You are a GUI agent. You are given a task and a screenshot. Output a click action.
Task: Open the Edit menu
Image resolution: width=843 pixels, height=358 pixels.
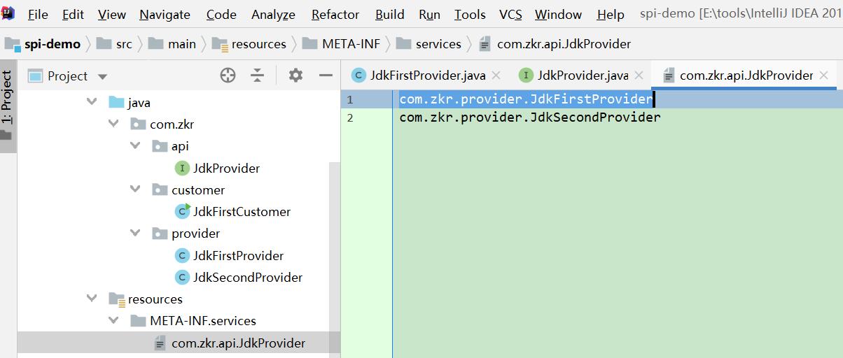(x=73, y=14)
